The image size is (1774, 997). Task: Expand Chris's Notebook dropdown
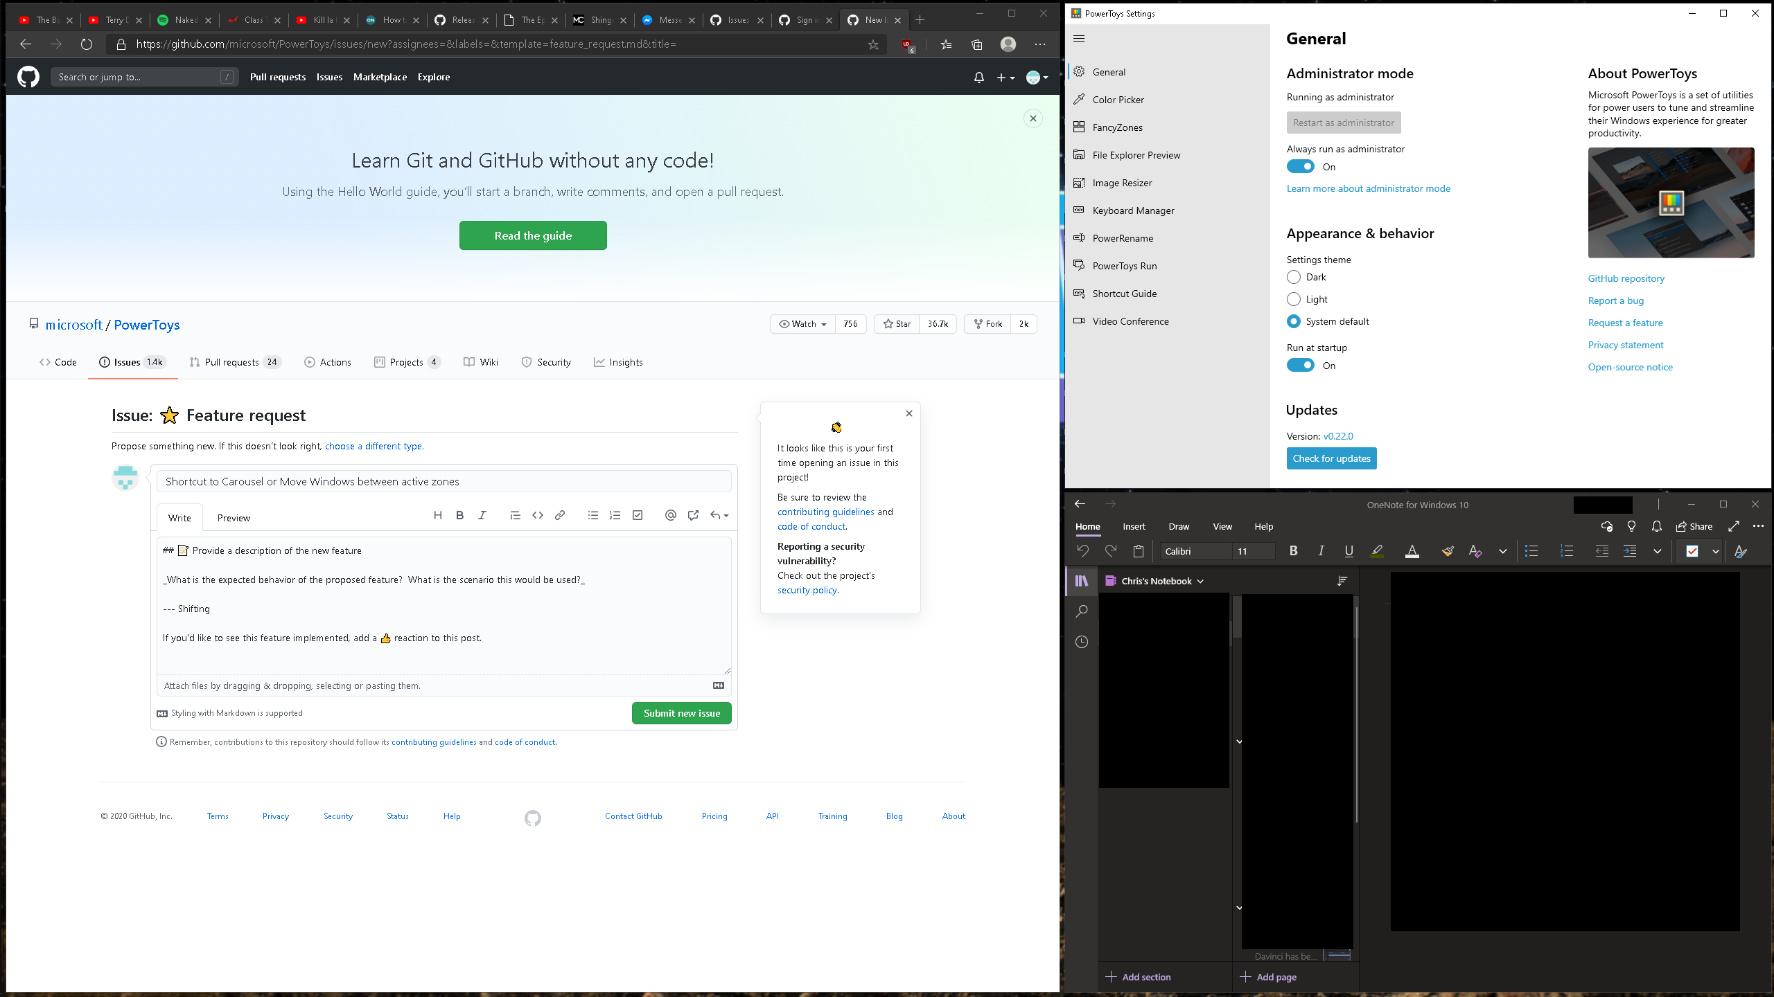[x=1200, y=582]
